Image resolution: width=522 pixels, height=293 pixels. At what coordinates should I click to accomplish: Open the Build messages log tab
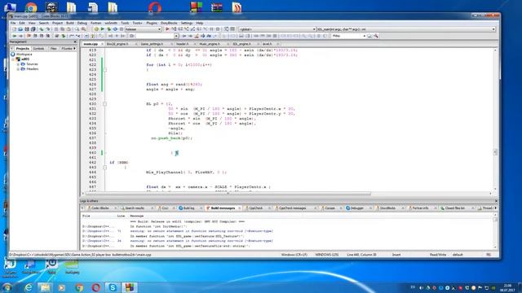pos(223,208)
